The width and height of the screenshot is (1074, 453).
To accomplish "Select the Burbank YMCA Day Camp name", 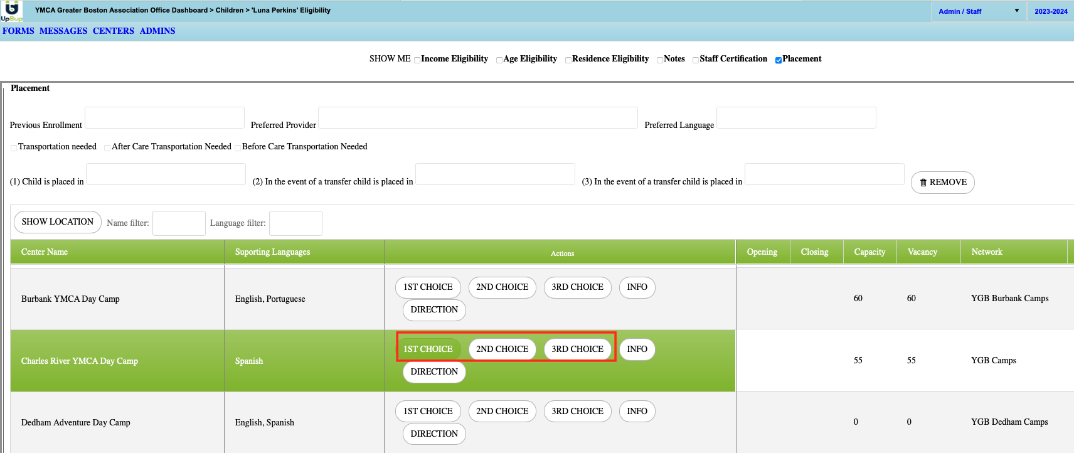I will point(70,299).
